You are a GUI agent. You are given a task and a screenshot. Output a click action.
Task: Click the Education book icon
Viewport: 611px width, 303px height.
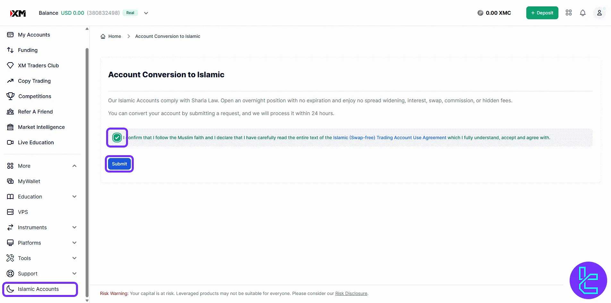tap(10, 197)
